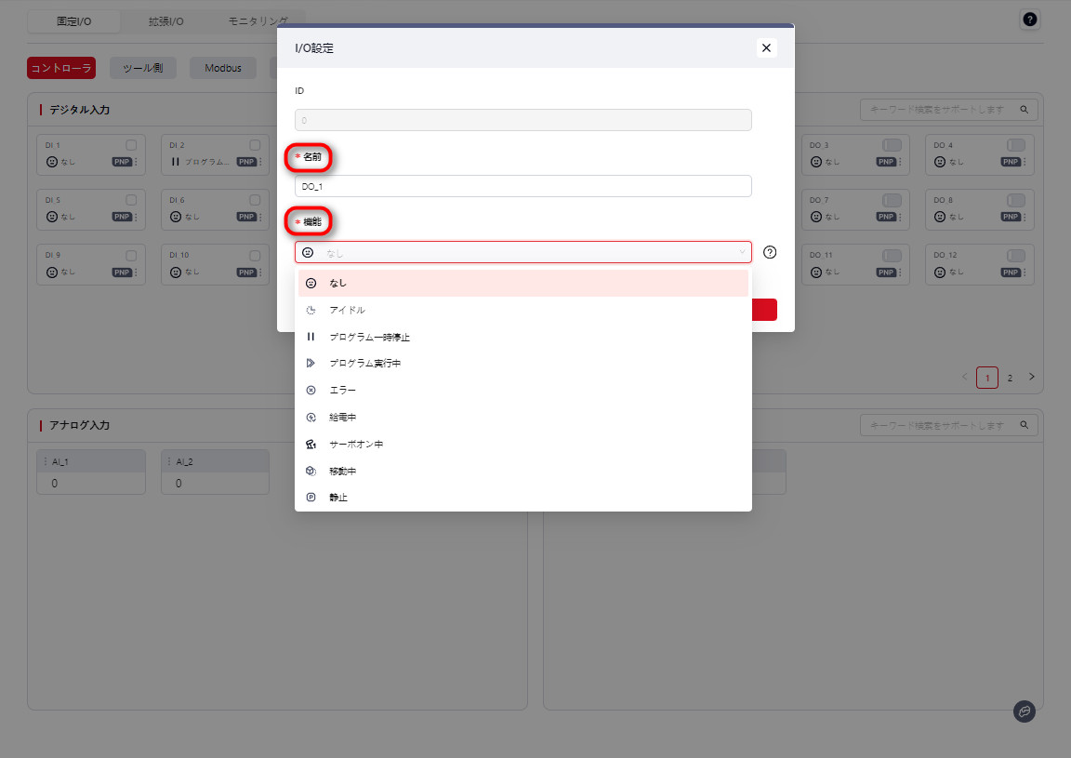Click the three-dot menu icon on DO_4
The image size is (1071, 758).
point(1025,162)
